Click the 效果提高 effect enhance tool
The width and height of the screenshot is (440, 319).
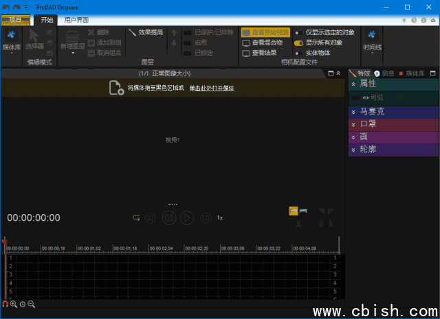point(146,32)
